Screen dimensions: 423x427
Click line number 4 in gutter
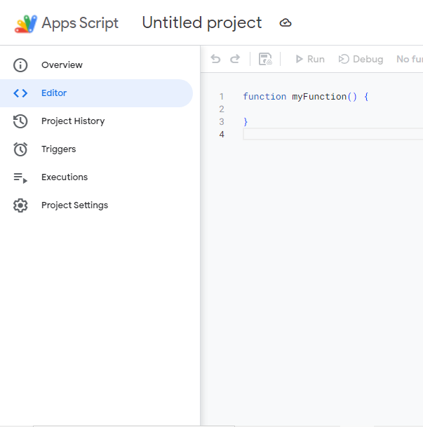(x=222, y=134)
